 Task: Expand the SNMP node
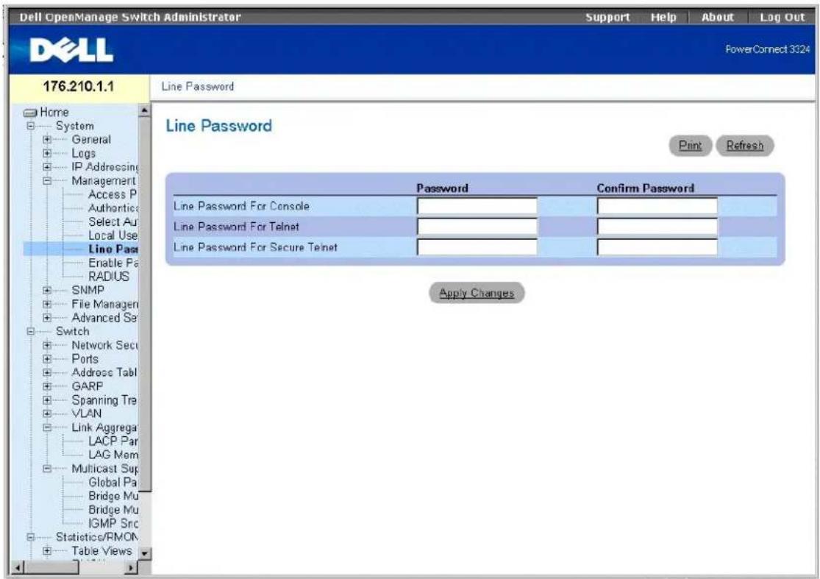coord(47,291)
